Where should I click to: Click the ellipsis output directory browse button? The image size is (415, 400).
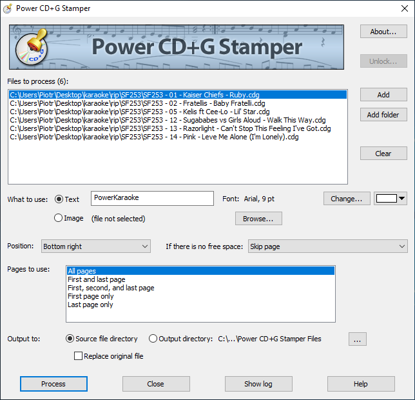pyautogui.click(x=357, y=339)
